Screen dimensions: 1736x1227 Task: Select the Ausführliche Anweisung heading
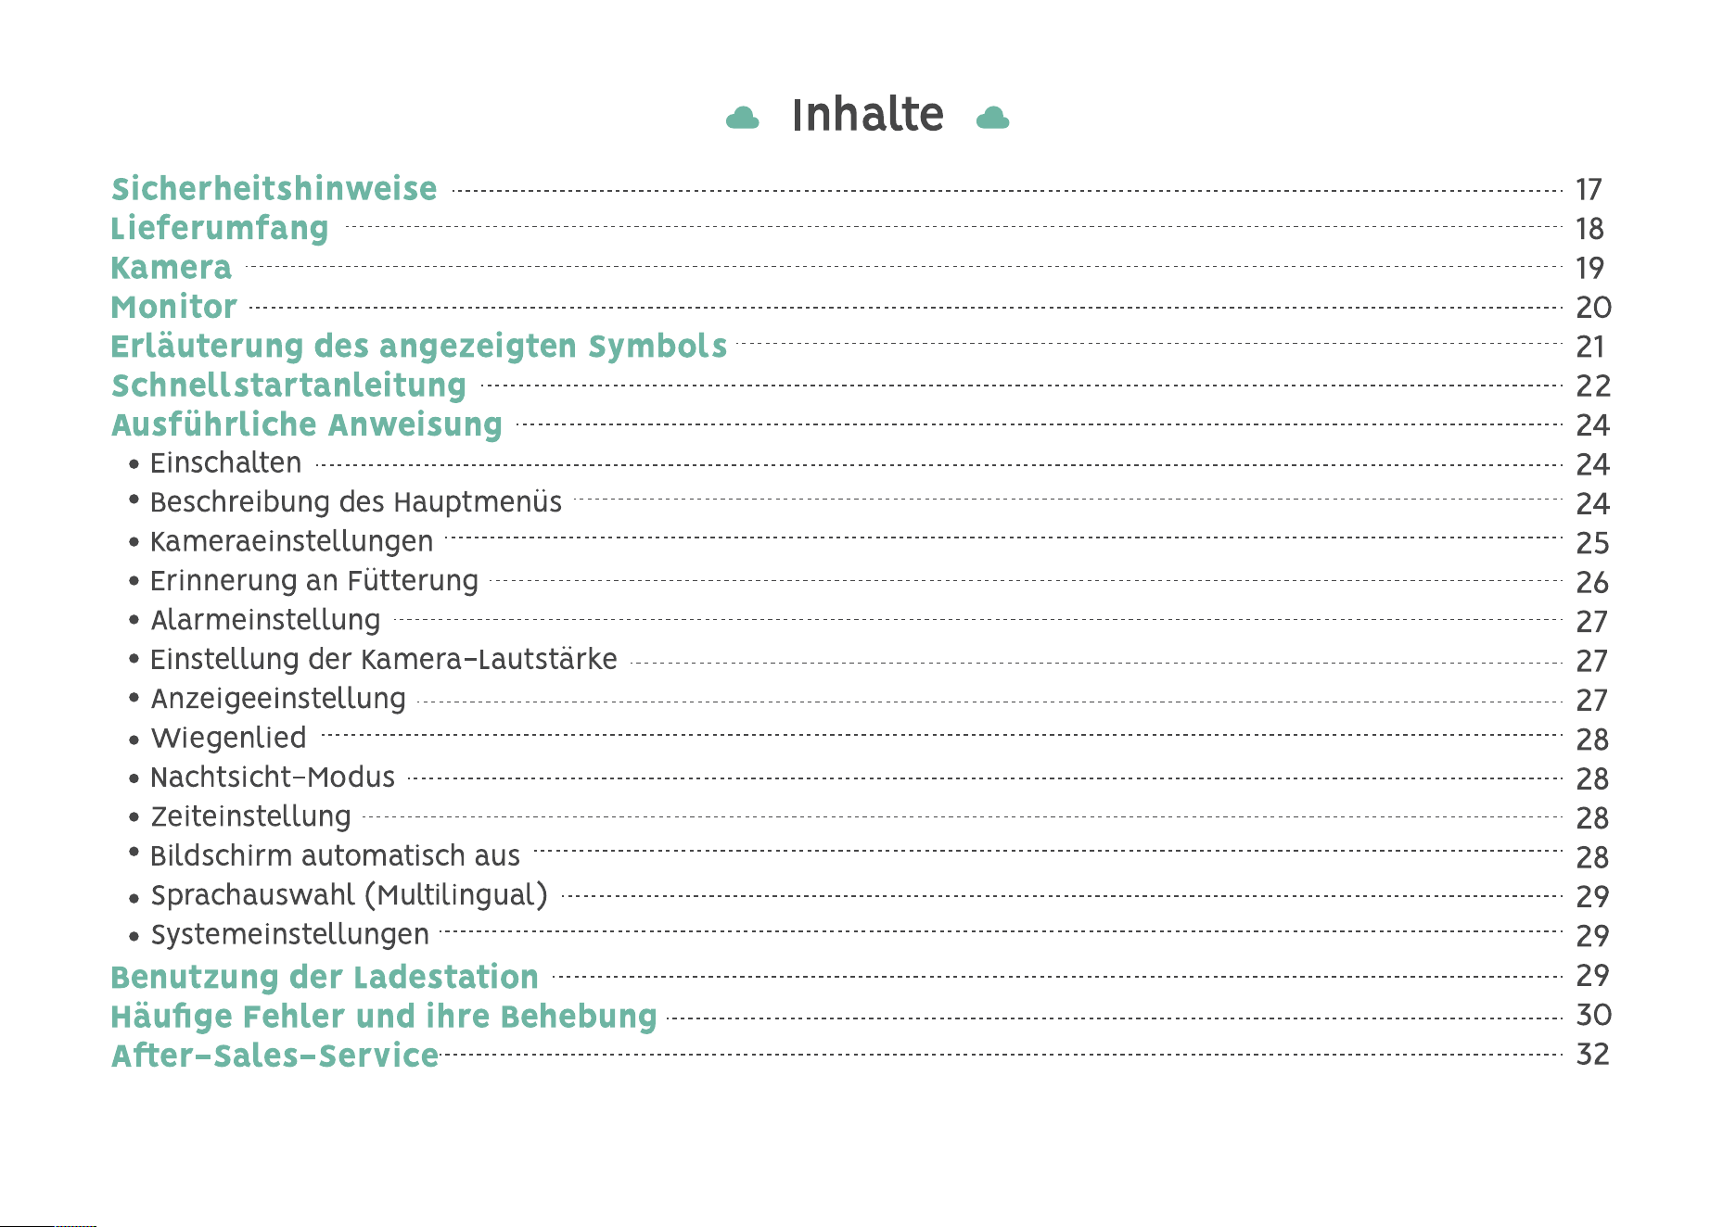click(307, 424)
